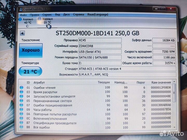Click the Наихуд... column header

click(121, 82)
